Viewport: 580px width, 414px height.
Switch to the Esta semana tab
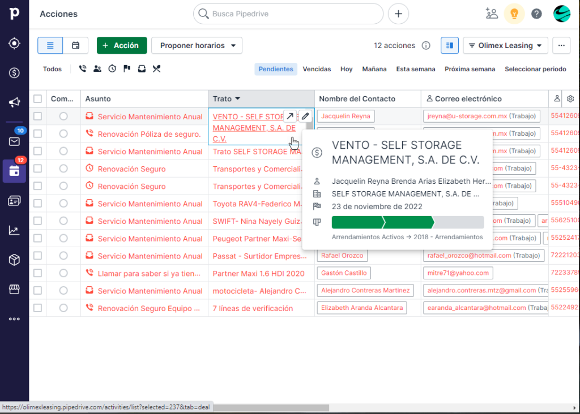[x=415, y=69]
